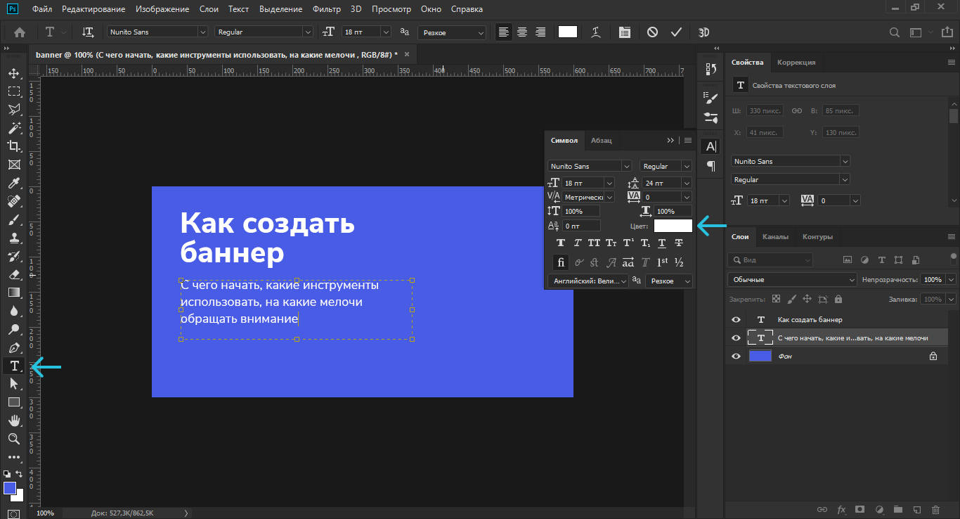The width and height of the screenshot is (960, 519).
Task: Select the Zoom tool
Action: [x=13, y=439]
